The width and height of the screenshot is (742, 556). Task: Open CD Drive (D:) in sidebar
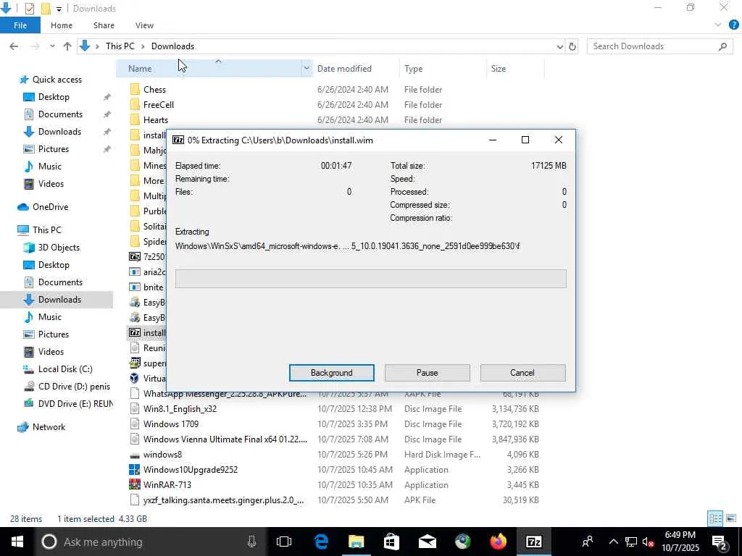tap(74, 387)
